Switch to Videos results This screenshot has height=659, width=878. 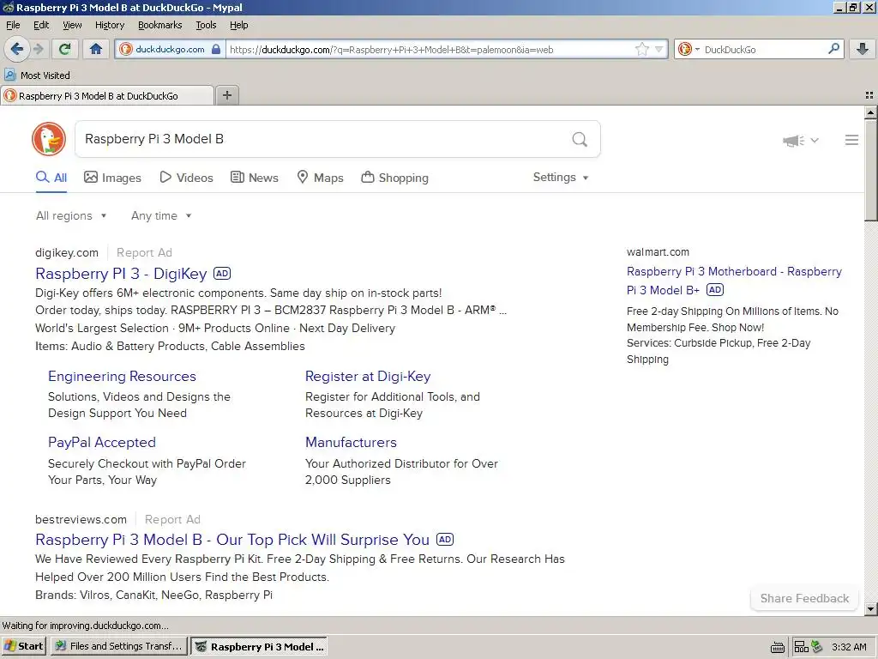tap(186, 178)
